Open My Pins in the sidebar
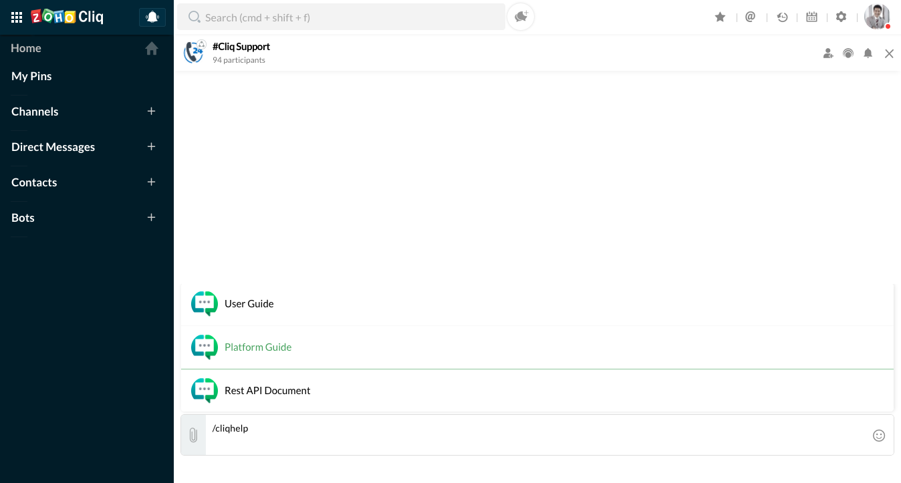The image size is (901, 483). coord(31,76)
